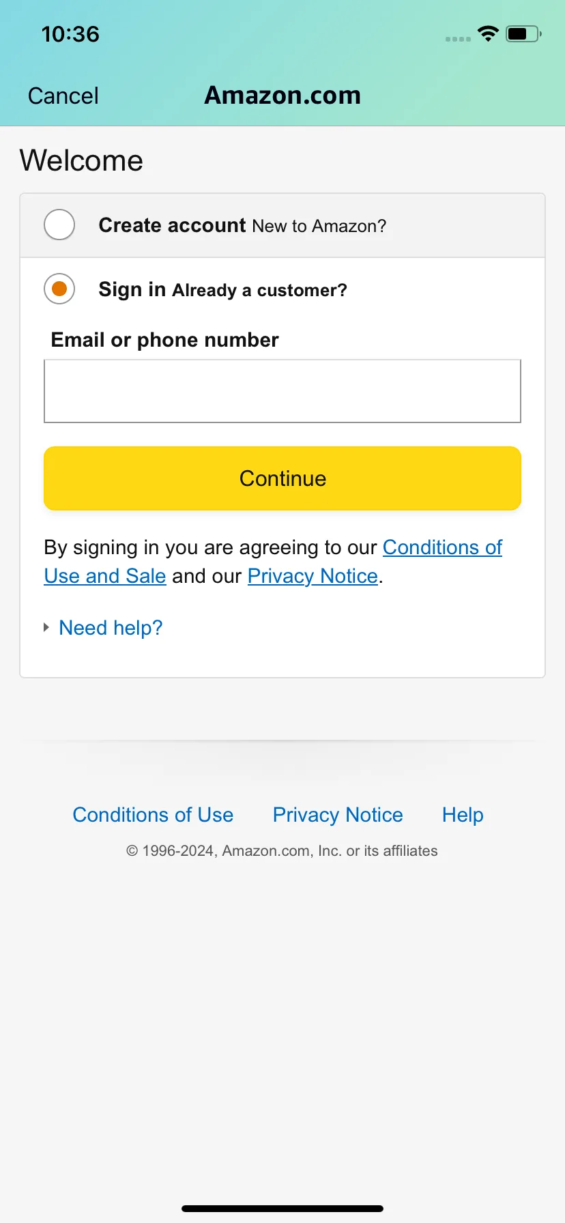Click the 'Create account New to Amazon?' label
The height and width of the screenshot is (1223, 565).
pos(242,226)
